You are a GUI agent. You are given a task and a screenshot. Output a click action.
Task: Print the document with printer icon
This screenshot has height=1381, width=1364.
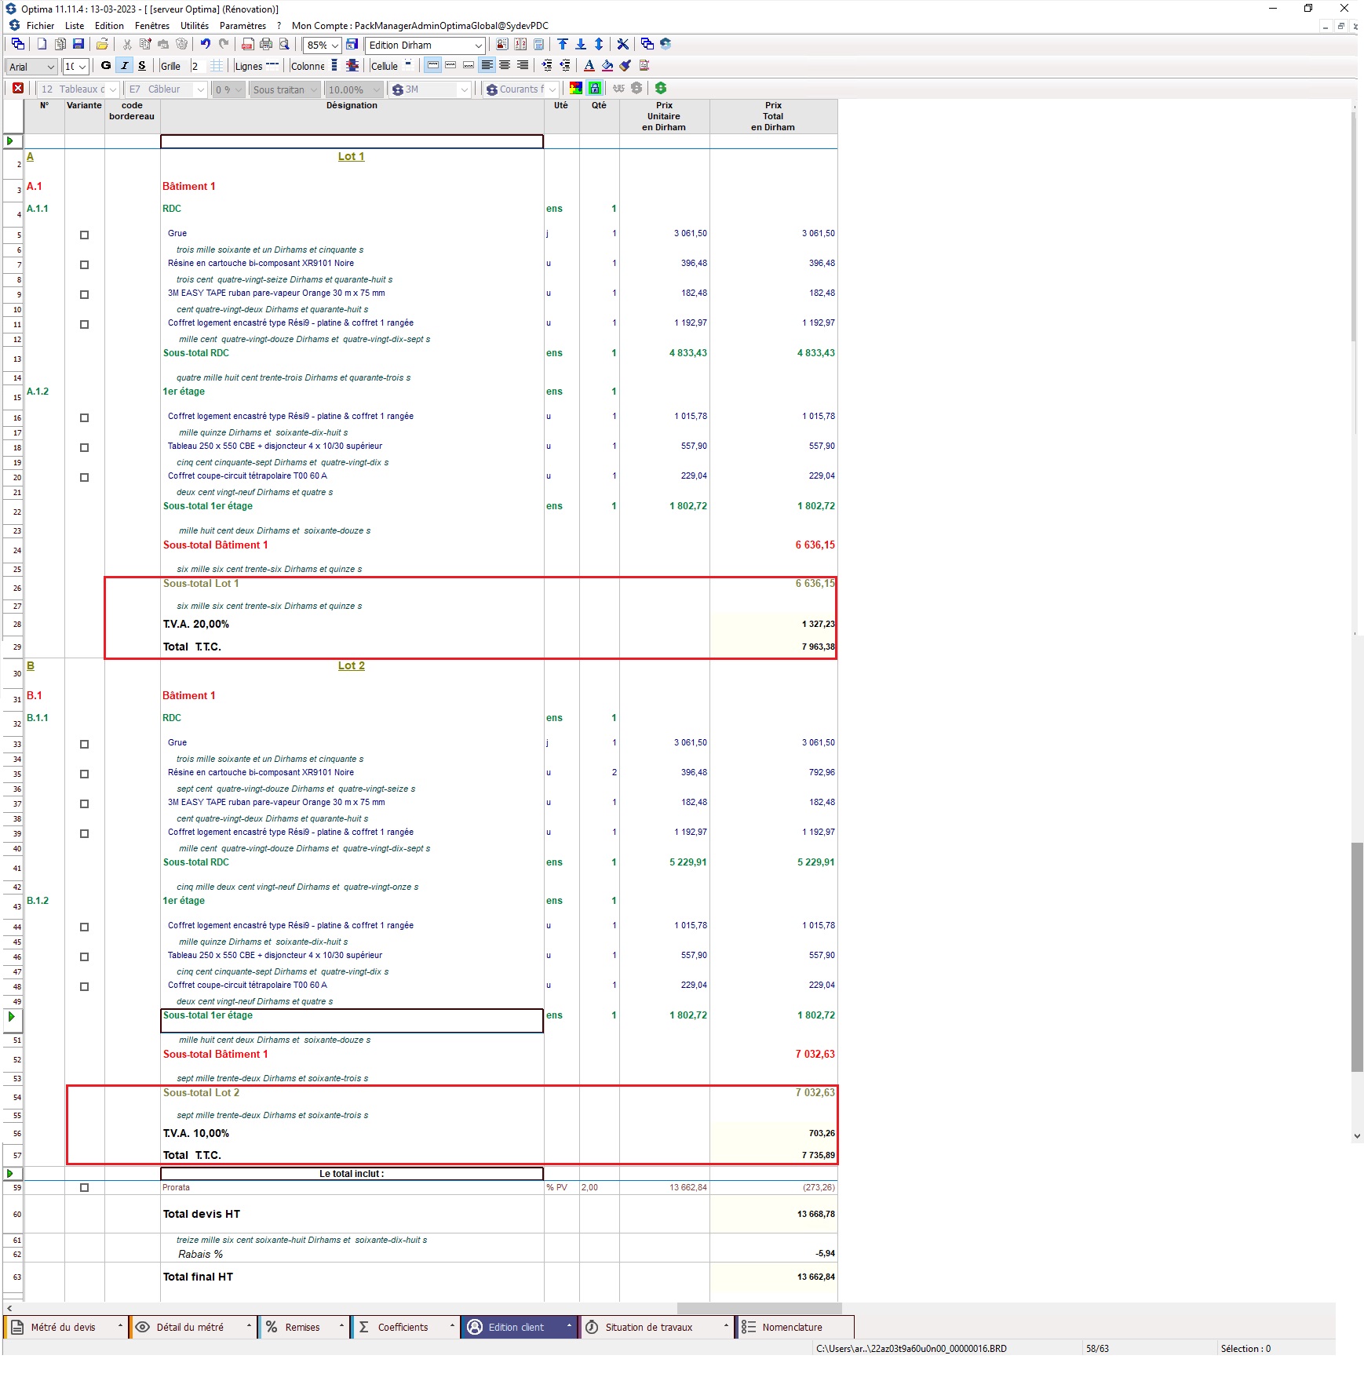(x=266, y=45)
